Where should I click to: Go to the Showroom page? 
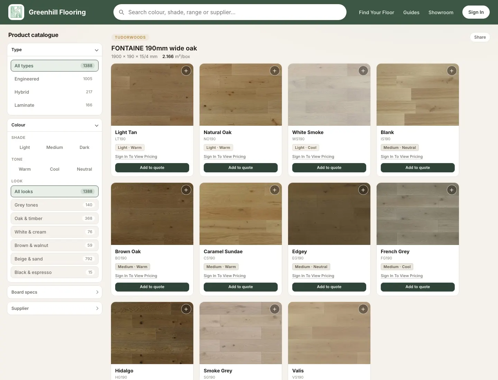click(x=441, y=12)
